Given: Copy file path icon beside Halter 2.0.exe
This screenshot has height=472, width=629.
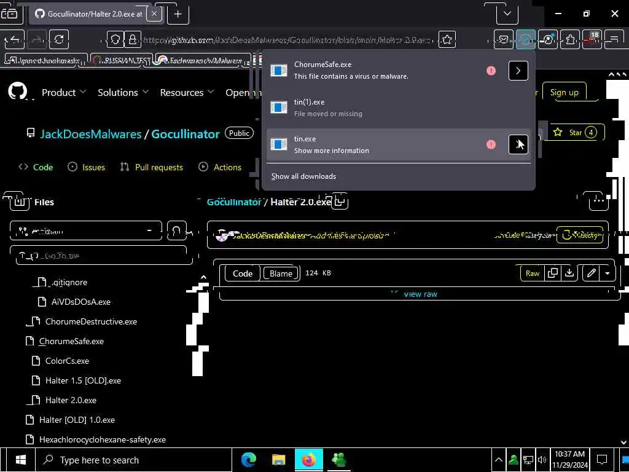Looking at the screenshot, I should click(x=340, y=202).
